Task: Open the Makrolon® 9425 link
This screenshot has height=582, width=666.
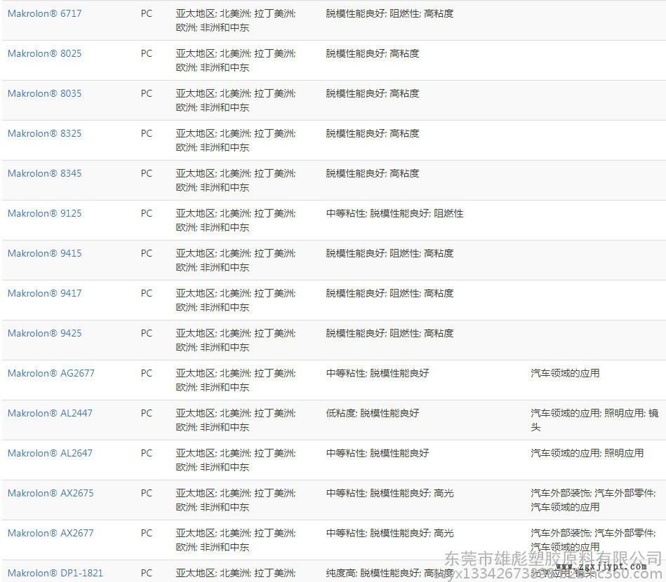Action: coord(44,333)
